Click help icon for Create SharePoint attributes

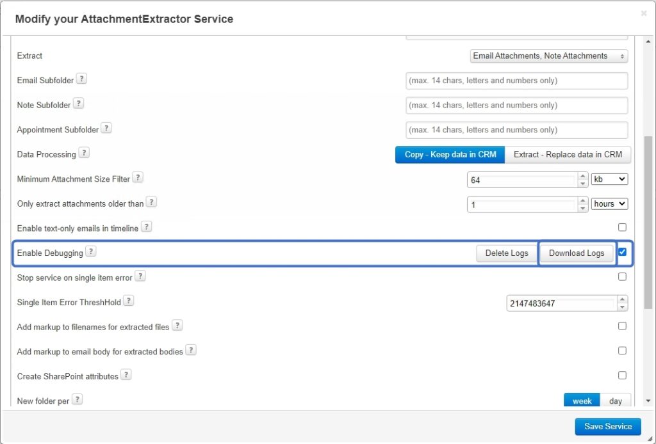pos(126,375)
